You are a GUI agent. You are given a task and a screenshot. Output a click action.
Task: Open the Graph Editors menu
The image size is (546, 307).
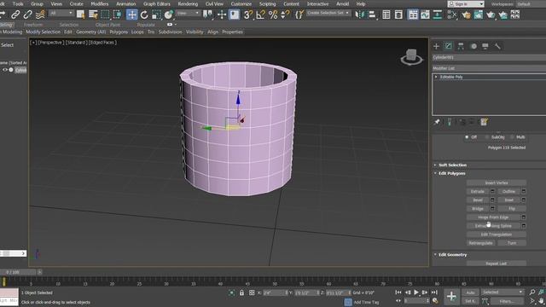(x=157, y=4)
